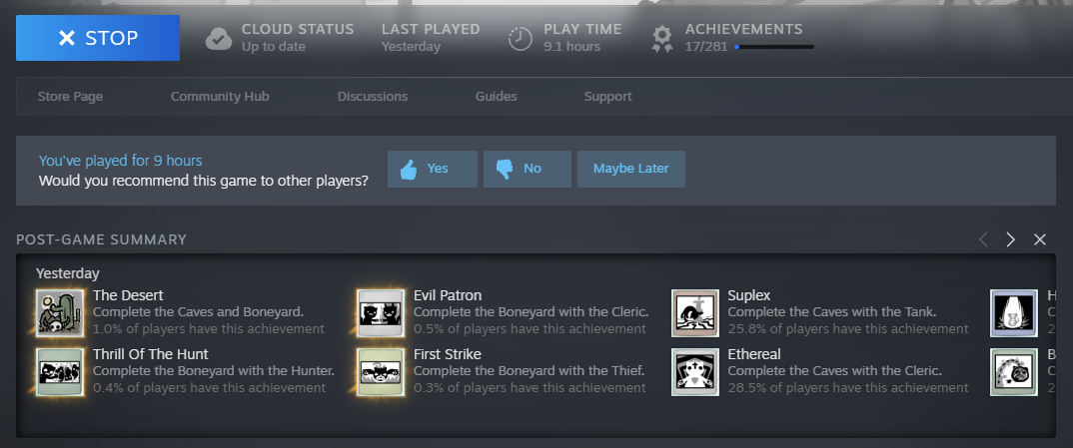Dismiss the post-game summary panel

[x=1040, y=239]
